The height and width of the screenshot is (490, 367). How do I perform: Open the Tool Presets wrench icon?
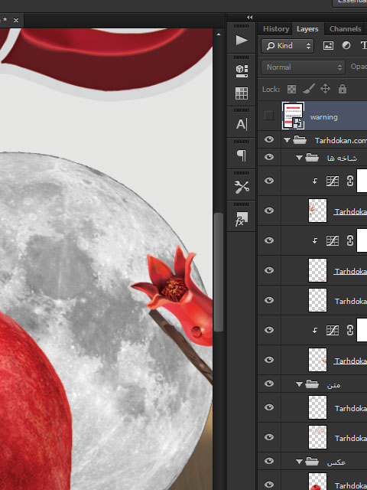coord(242,187)
